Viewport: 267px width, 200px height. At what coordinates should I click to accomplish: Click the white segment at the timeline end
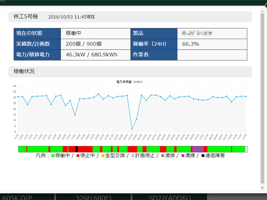coord(246,149)
